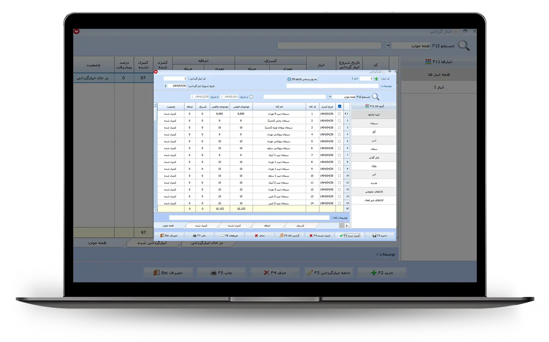Screen dimensions: 549x342
Task: Click the توضیحات input field in dialog
Action: point(332,86)
